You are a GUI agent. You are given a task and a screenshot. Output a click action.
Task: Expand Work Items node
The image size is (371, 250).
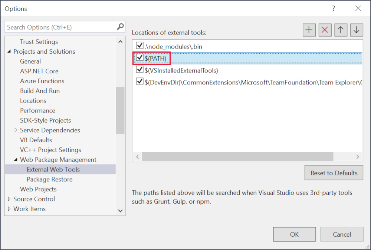tap(9, 209)
